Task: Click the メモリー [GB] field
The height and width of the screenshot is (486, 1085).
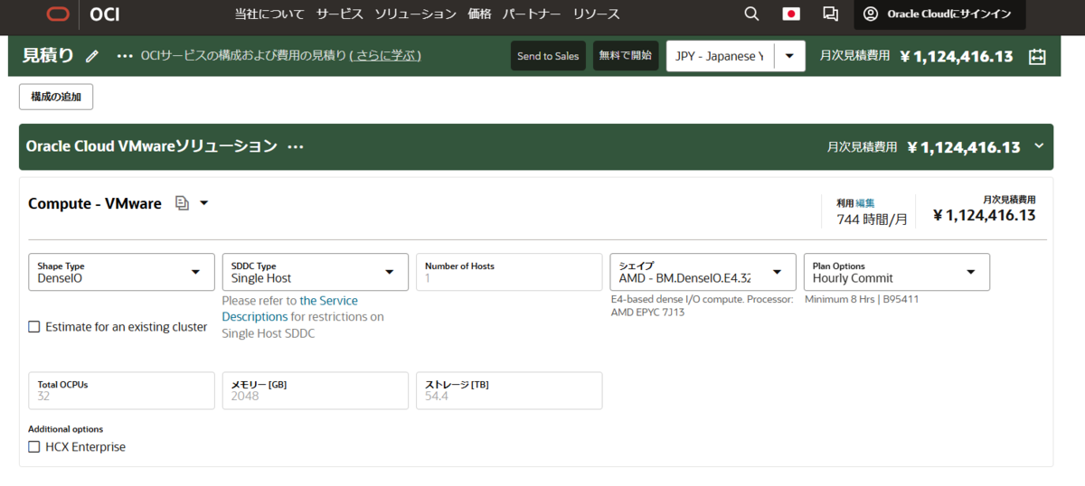Action: tap(316, 390)
